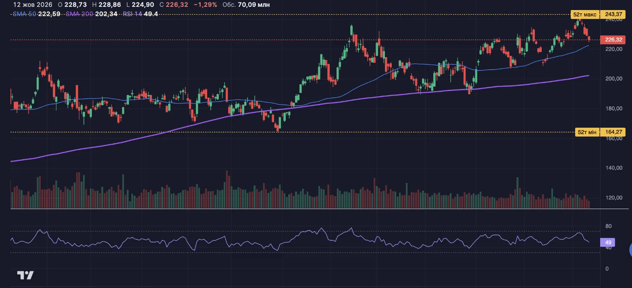Click the SMA 50 legend label
Image resolution: width=632 pixels, height=288 pixels.
(x=25, y=14)
